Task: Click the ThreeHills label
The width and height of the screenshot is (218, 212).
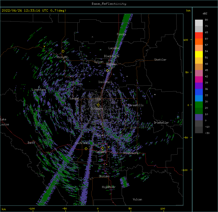Action: click(x=136, y=105)
